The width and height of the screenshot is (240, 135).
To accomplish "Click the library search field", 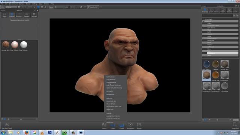I will tap(217, 15).
